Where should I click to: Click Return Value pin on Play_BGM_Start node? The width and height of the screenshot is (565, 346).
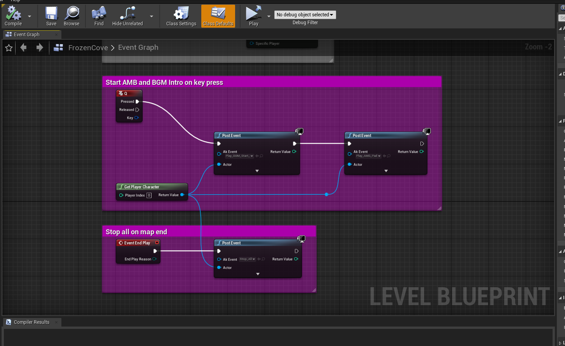pyautogui.click(x=294, y=152)
